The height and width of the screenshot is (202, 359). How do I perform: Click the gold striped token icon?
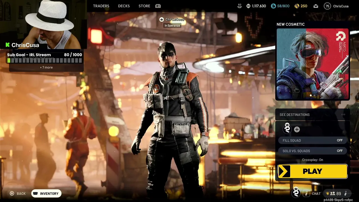[x=297, y=6]
